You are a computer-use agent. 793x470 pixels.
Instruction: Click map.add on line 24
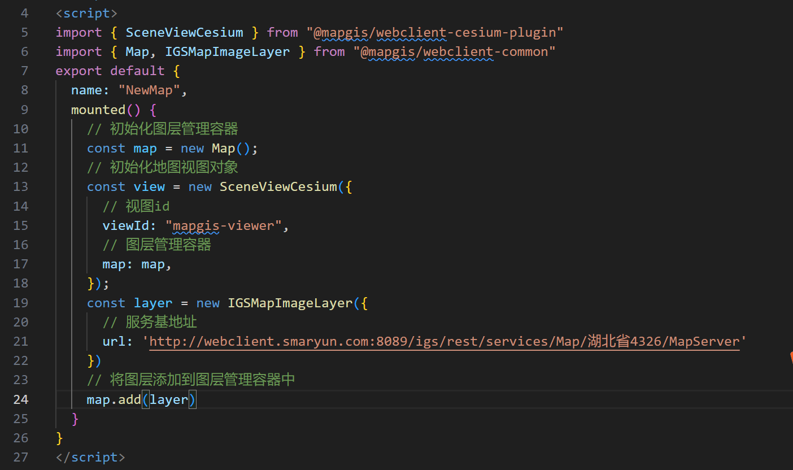pos(114,399)
